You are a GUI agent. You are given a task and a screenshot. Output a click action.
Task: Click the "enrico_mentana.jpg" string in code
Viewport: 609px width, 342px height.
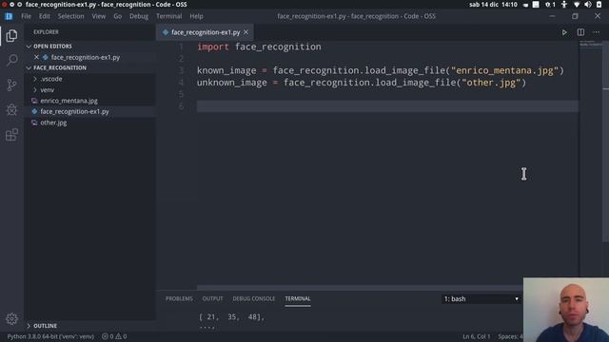point(504,70)
